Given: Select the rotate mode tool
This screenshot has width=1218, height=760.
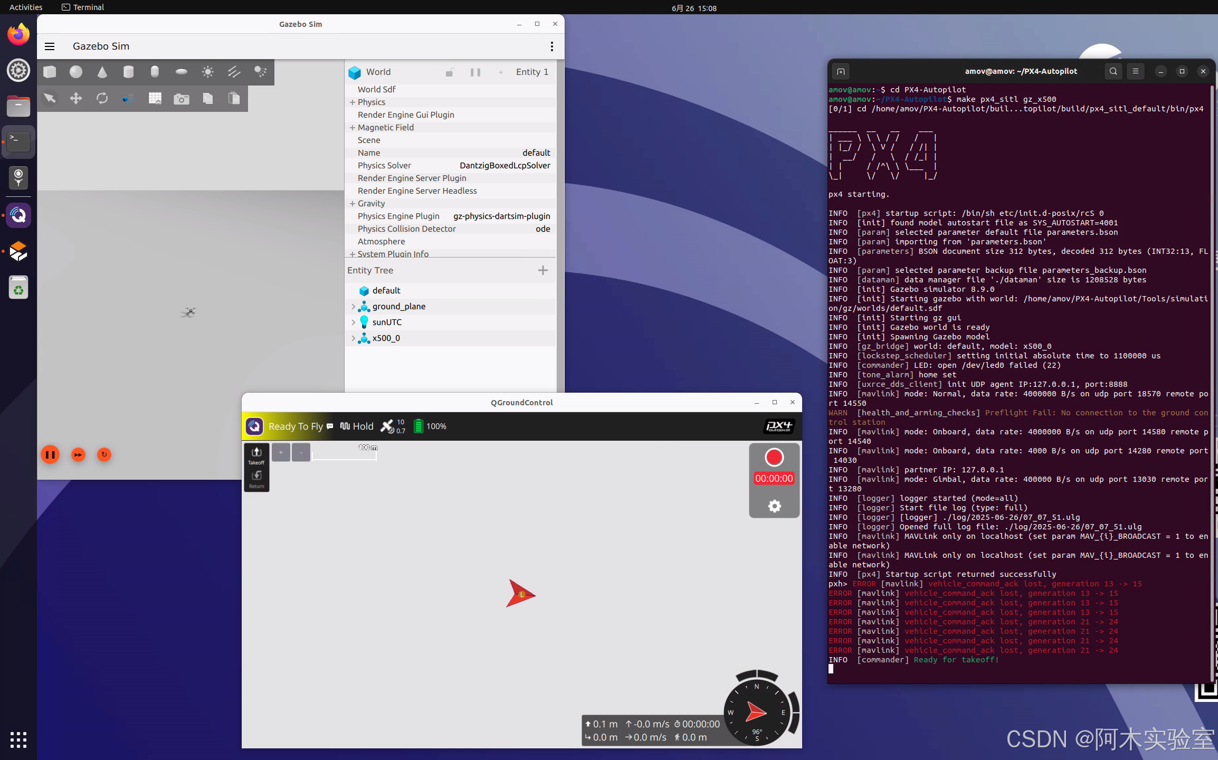Looking at the screenshot, I should tap(102, 98).
